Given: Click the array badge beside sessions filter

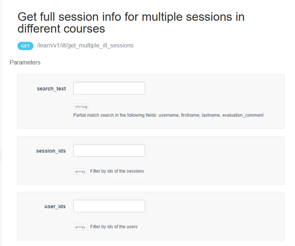Looking at the screenshot, I should tap(80, 172).
